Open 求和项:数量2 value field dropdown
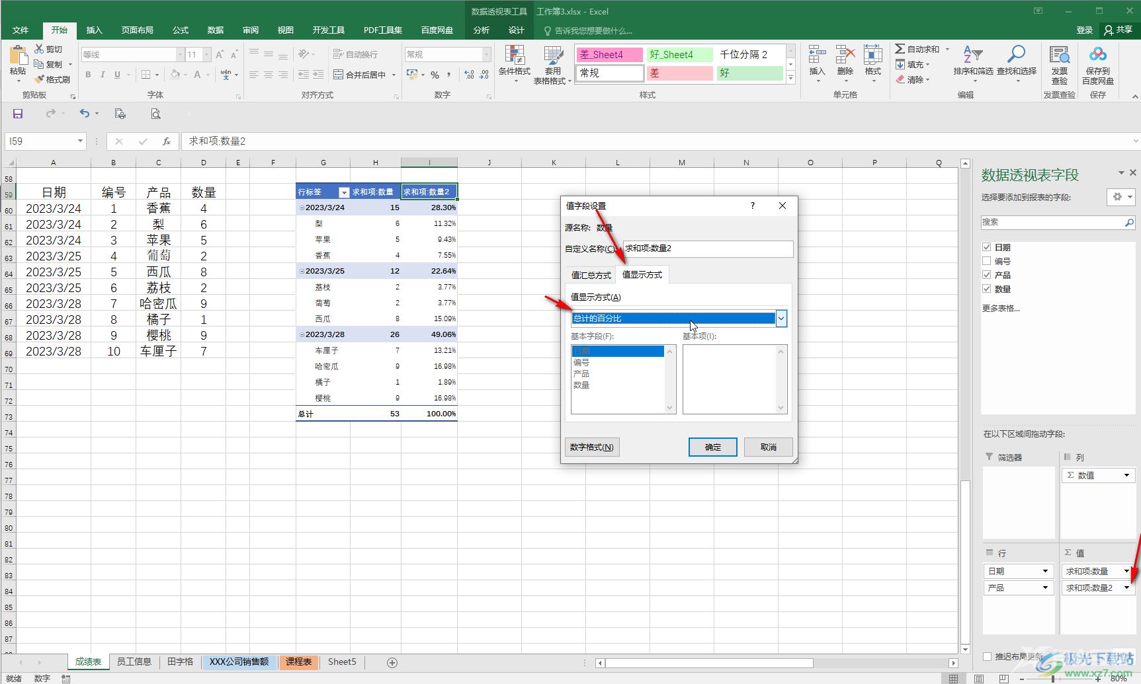The image size is (1141, 684). click(1126, 588)
